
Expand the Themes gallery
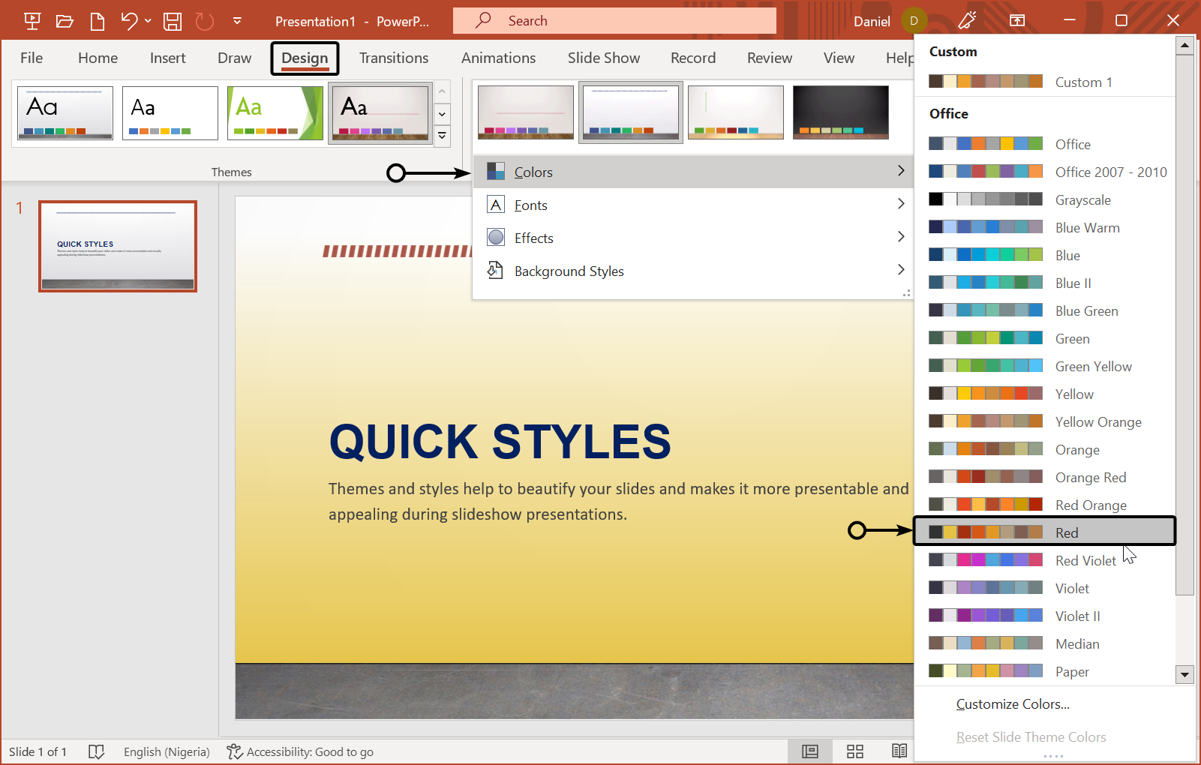(x=442, y=136)
